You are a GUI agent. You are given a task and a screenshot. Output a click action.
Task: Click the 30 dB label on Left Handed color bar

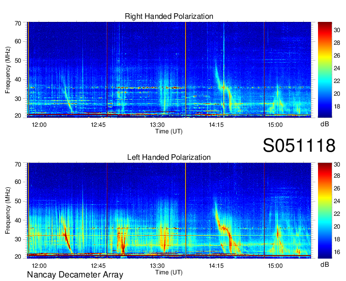point(337,164)
